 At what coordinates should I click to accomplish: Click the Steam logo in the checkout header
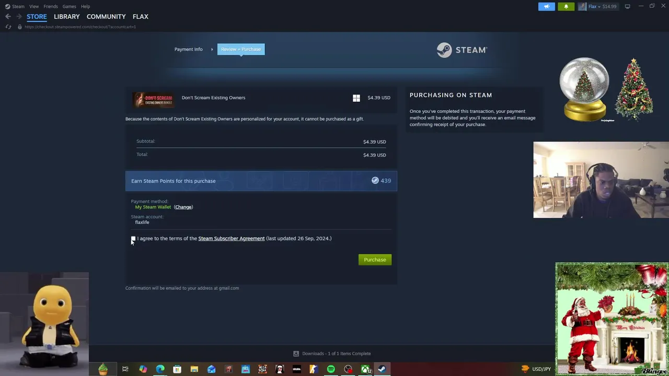point(462,50)
